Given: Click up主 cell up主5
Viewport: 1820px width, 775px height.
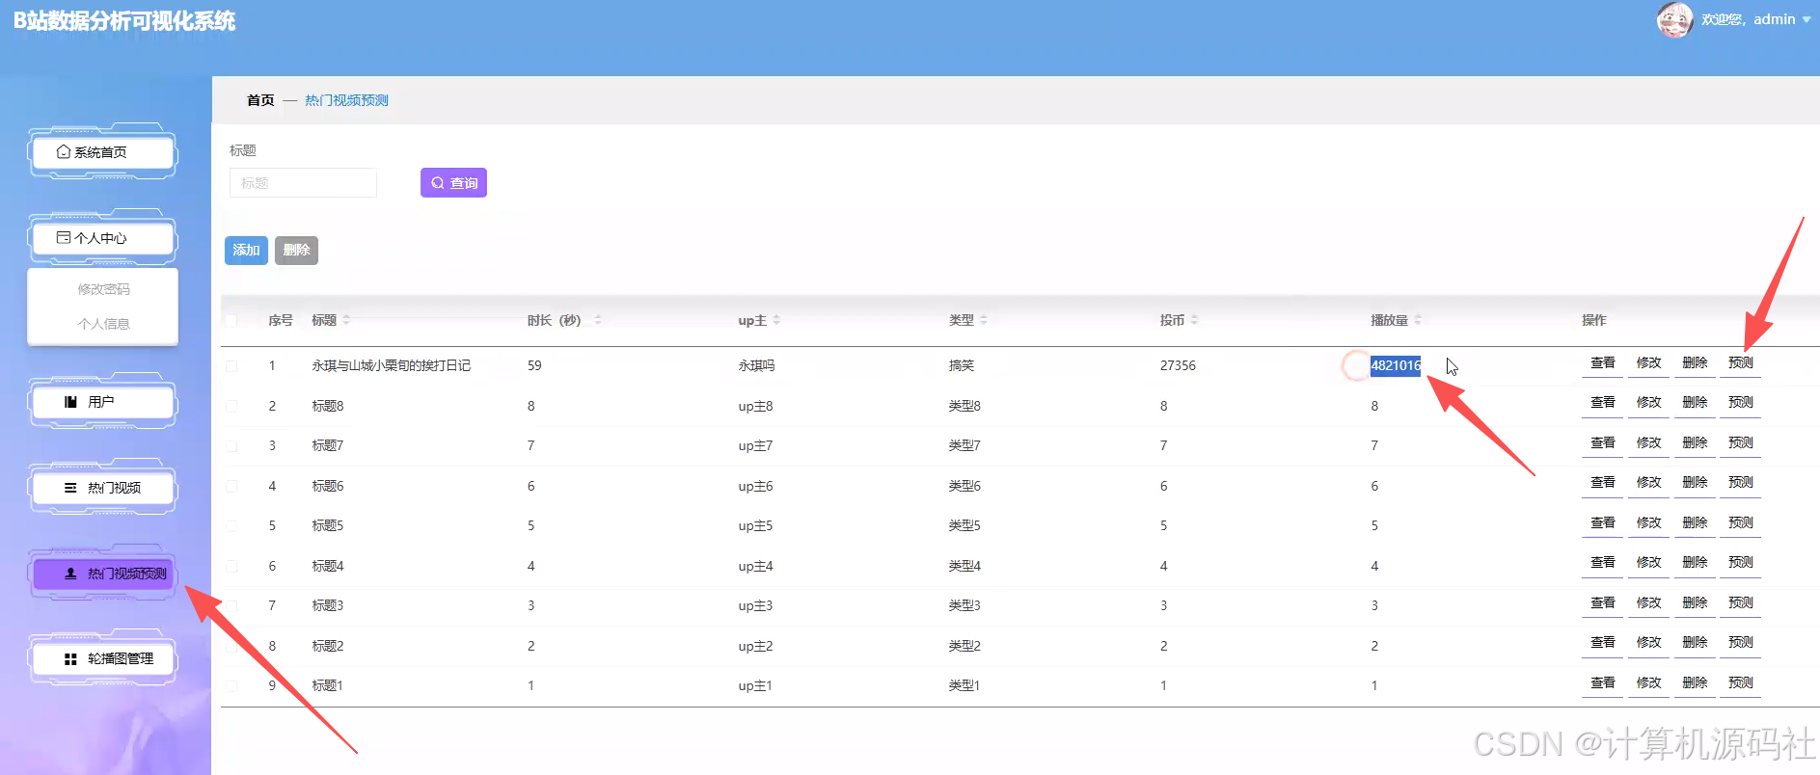Looking at the screenshot, I should point(755,526).
